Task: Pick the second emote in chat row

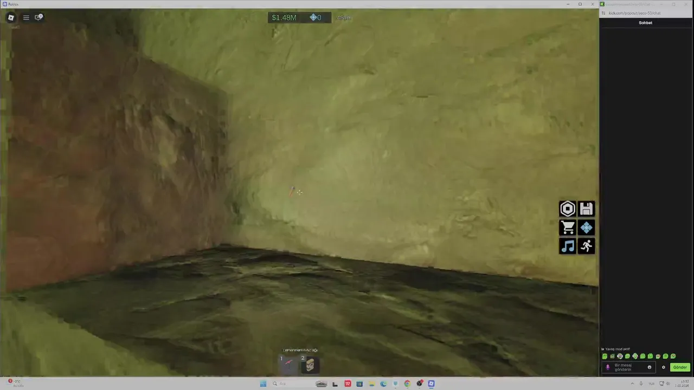Action: coord(612,356)
